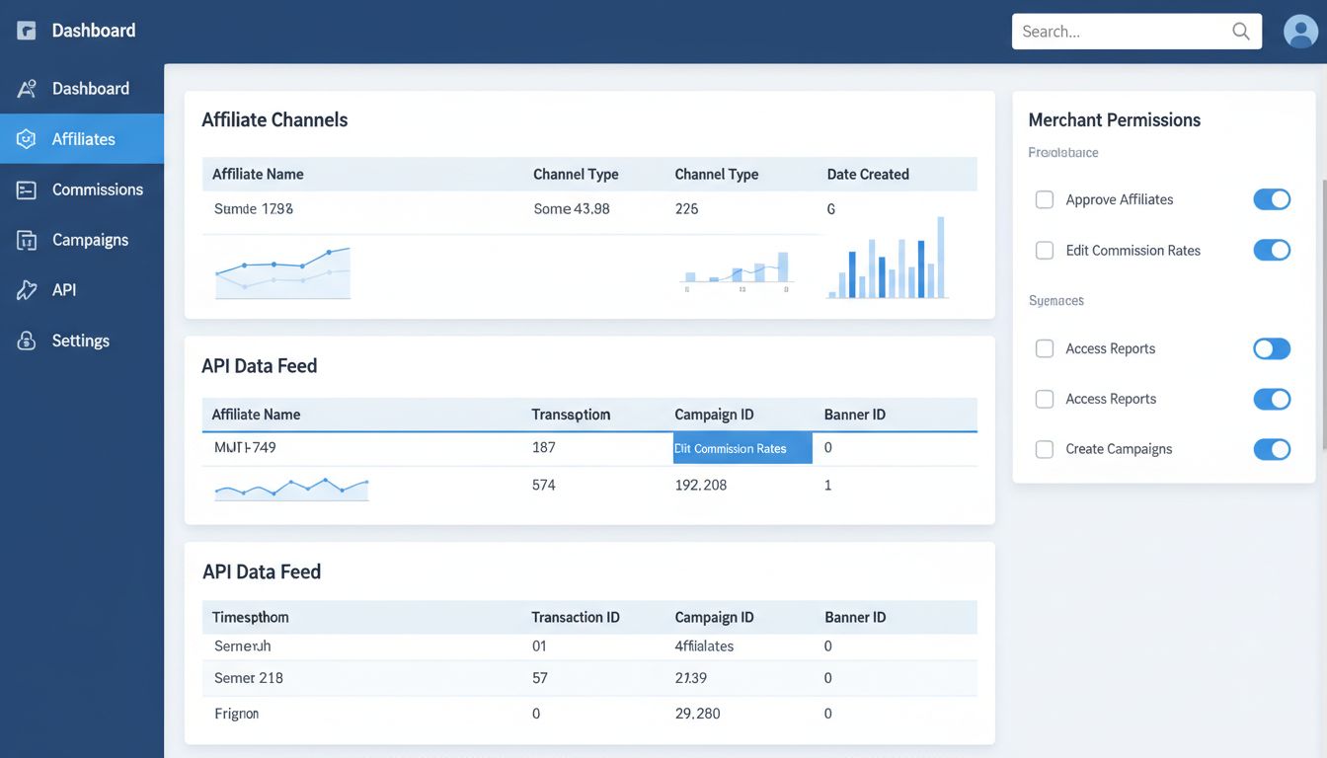Open the profile avatar icon
The width and height of the screenshot is (1327, 758).
pyautogui.click(x=1300, y=31)
